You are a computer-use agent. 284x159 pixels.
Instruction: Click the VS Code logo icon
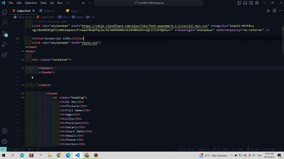3,3
